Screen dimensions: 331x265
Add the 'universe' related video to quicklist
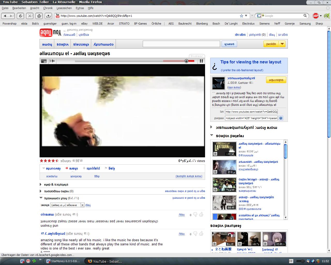coord(215,172)
